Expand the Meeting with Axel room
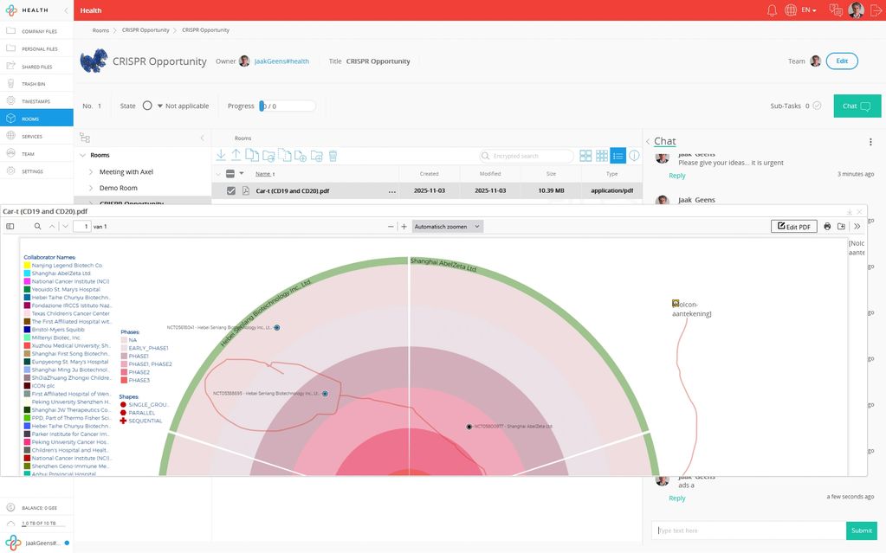 (90, 172)
